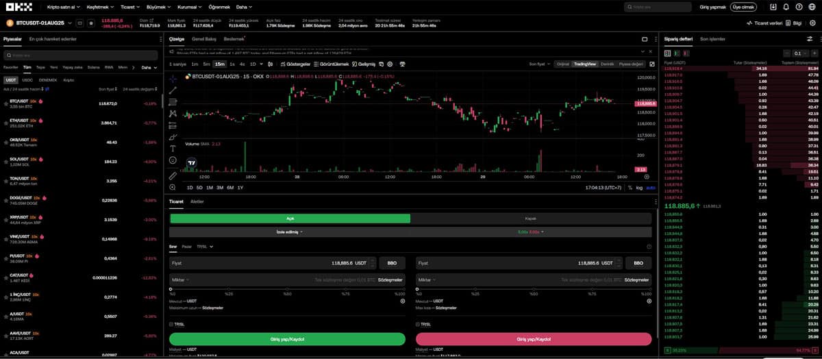Click the download app icon in header
This screenshot has height=359, width=822.
point(773,7)
